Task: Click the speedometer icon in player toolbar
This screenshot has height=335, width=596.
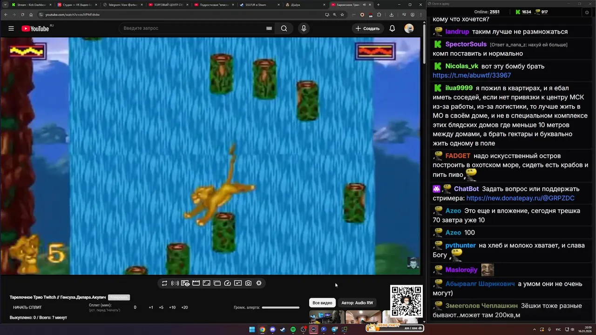Action: point(228,283)
